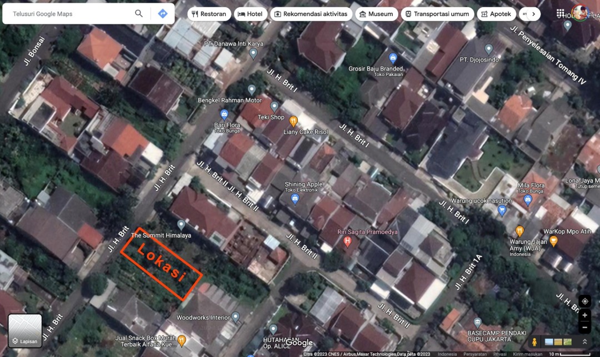Viewport: 600px width, 357px height.
Task: Expand the imagery strip with double chevron
Action: 584,342
